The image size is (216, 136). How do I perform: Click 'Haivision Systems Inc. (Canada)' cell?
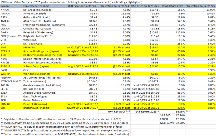click(44, 63)
